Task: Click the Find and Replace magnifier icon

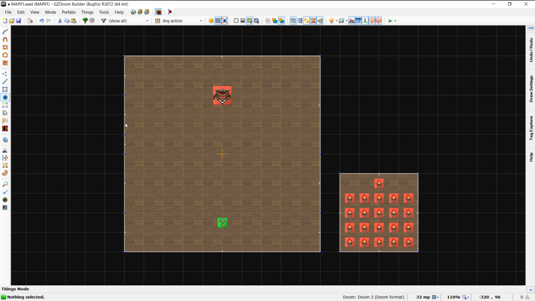Action: point(5,184)
